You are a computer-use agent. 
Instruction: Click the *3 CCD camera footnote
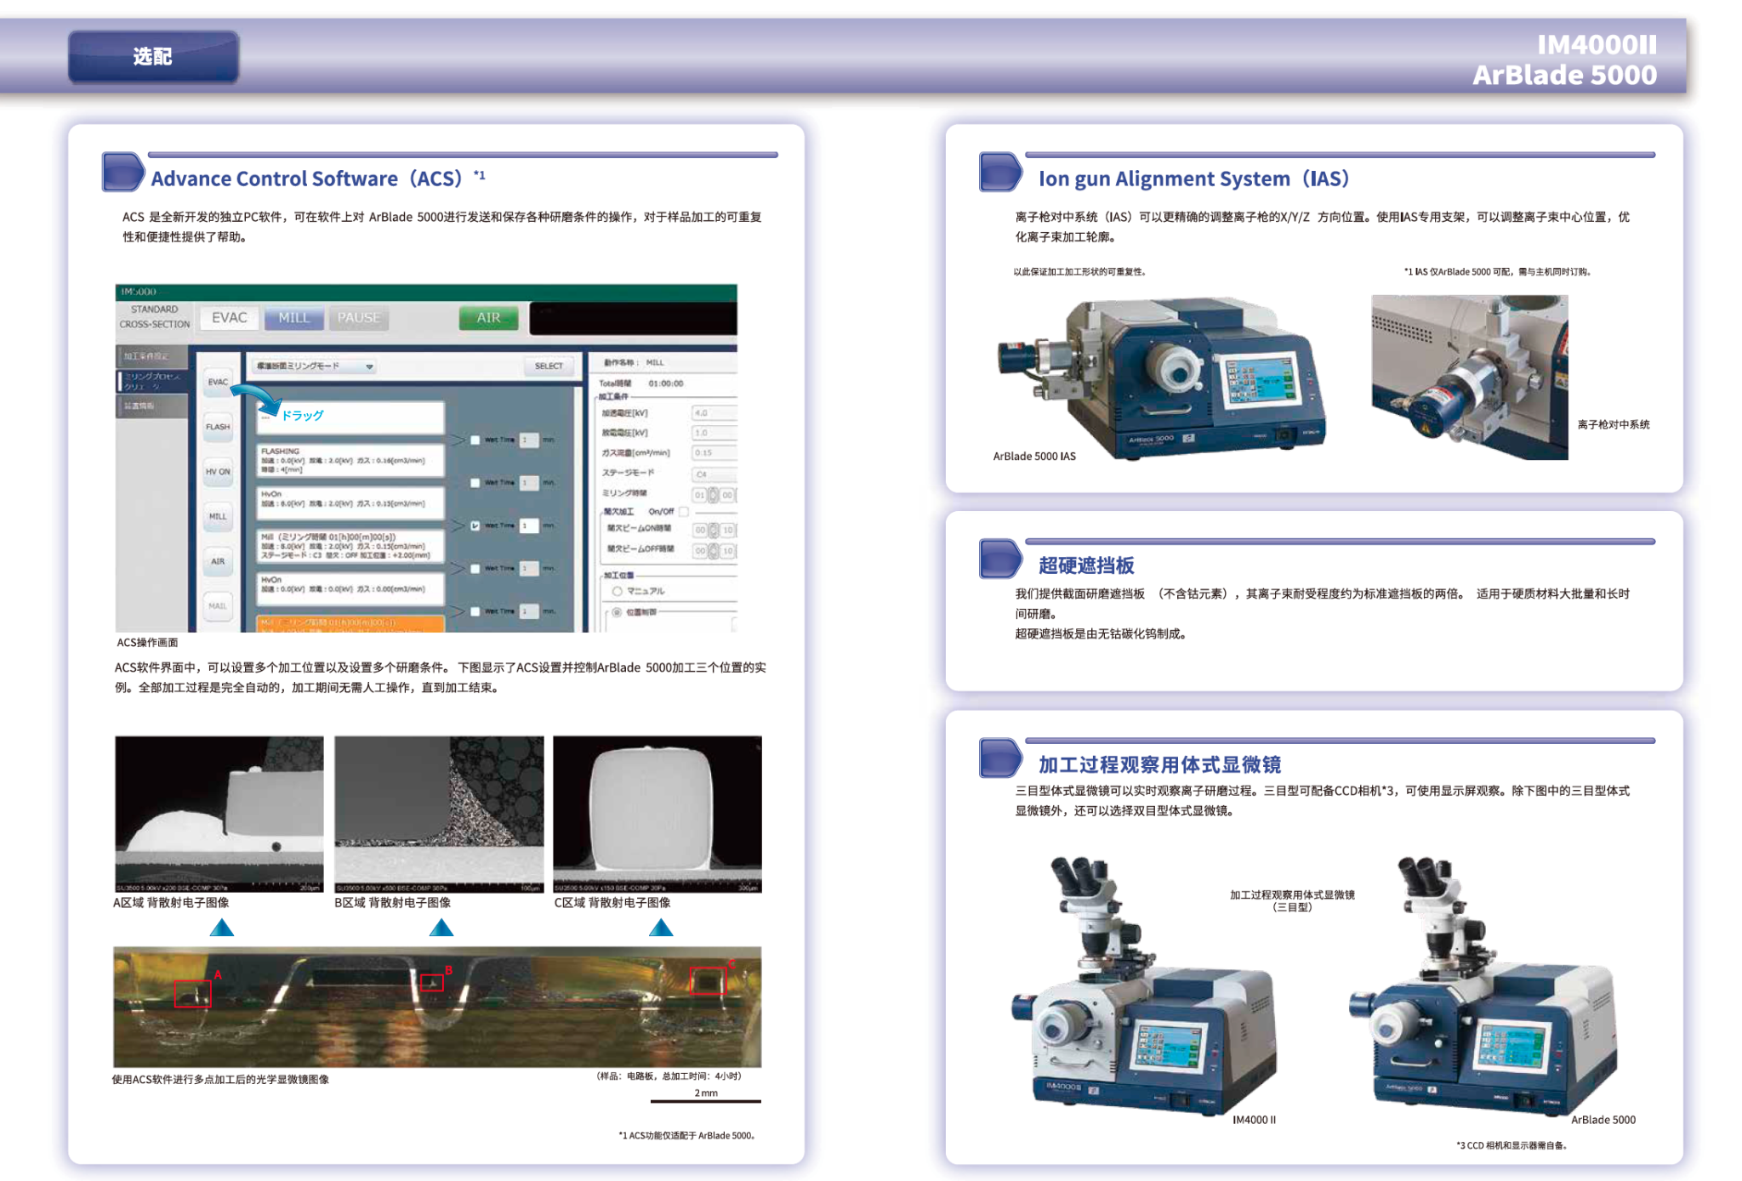coord(1511,1145)
